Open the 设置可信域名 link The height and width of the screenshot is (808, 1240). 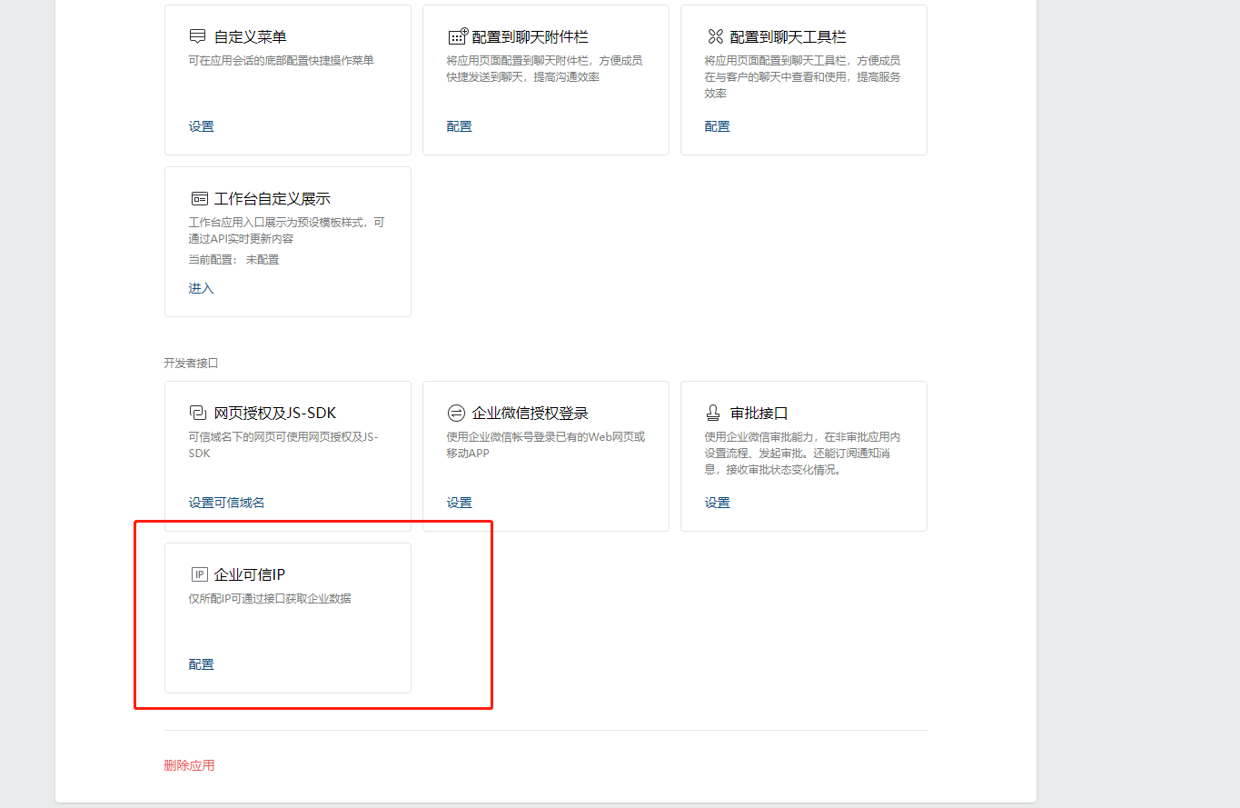coord(227,503)
